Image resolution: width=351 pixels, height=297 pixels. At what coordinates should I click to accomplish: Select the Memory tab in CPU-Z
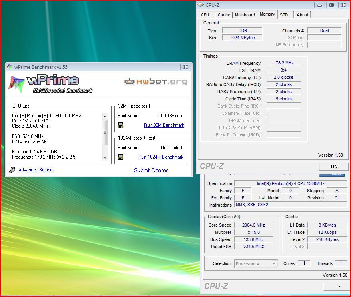(267, 14)
